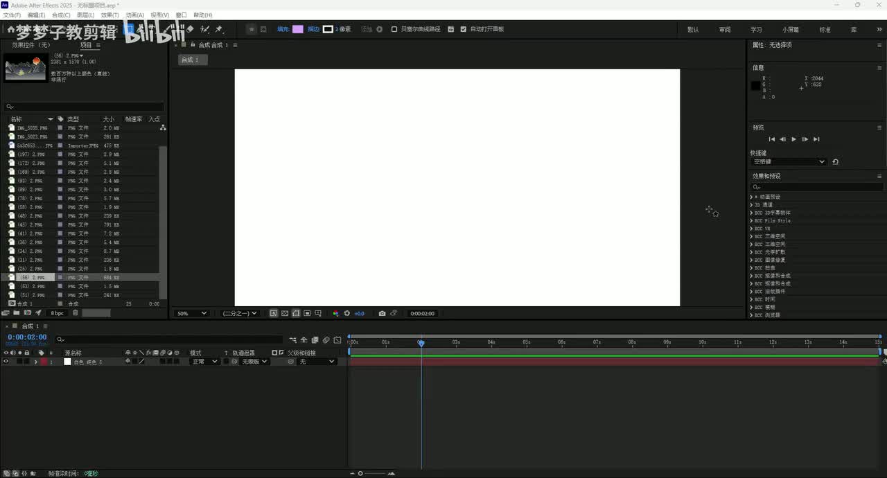Open graph editor icon in timeline

pos(337,340)
